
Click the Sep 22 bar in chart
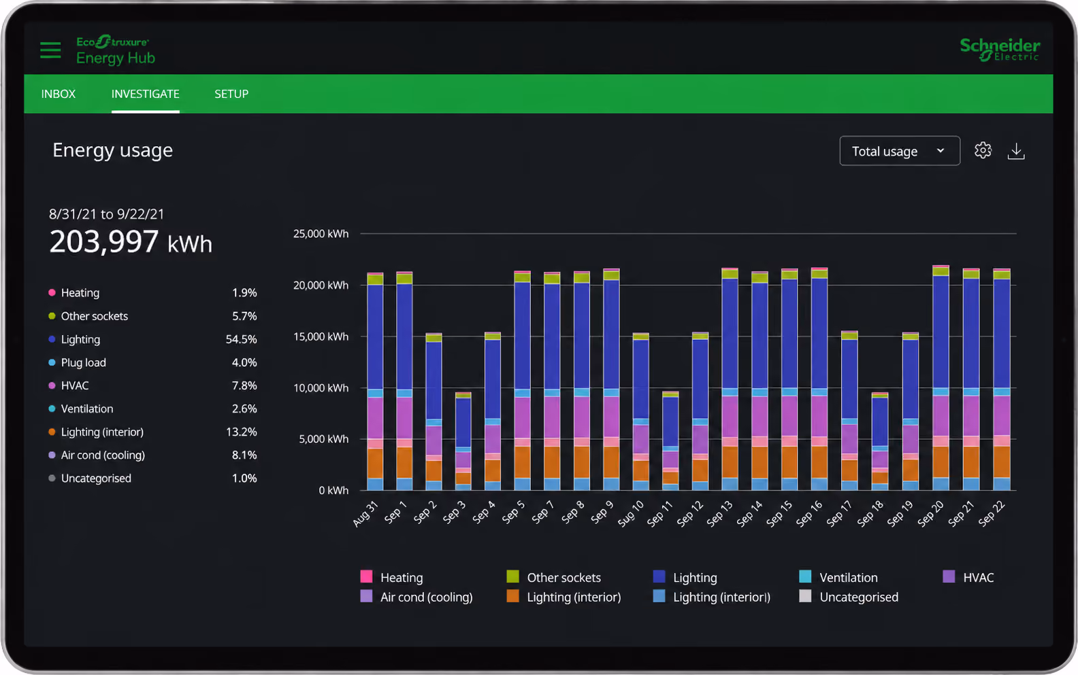pyautogui.click(x=1002, y=379)
